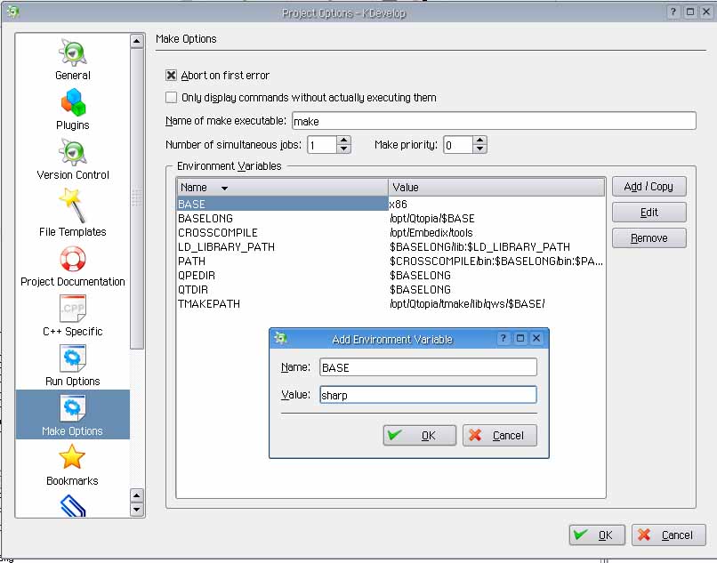Click the Value field containing sharp
The height and width of the screenshot is (563, 717).
pyautogui.click(x=428, y=395)
